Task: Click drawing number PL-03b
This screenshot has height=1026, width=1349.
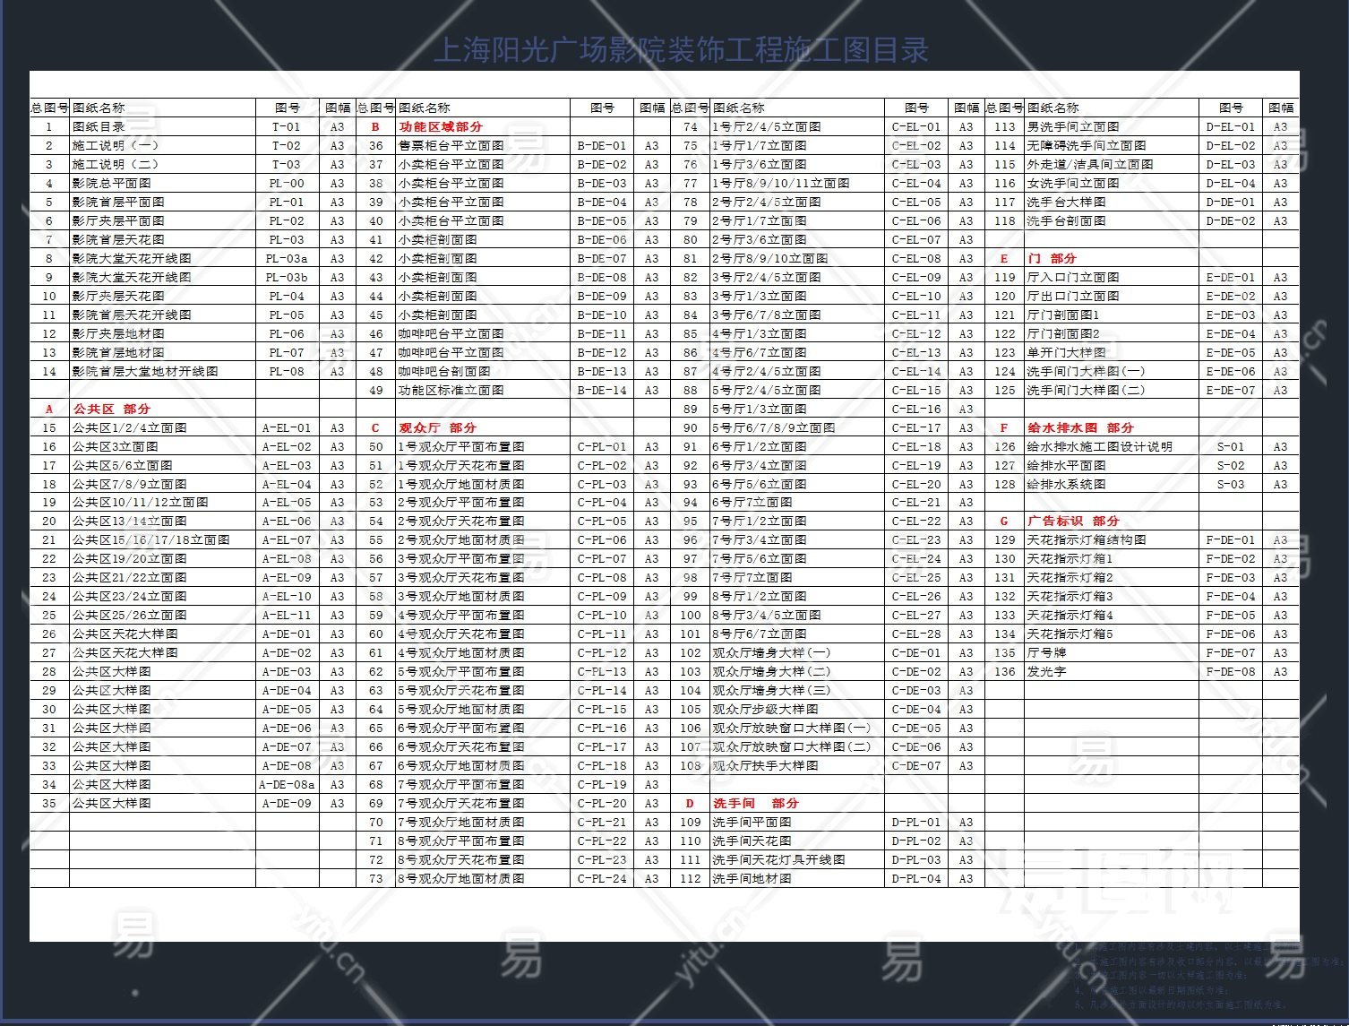Action: pyautogui.click(x=287, y=278)
